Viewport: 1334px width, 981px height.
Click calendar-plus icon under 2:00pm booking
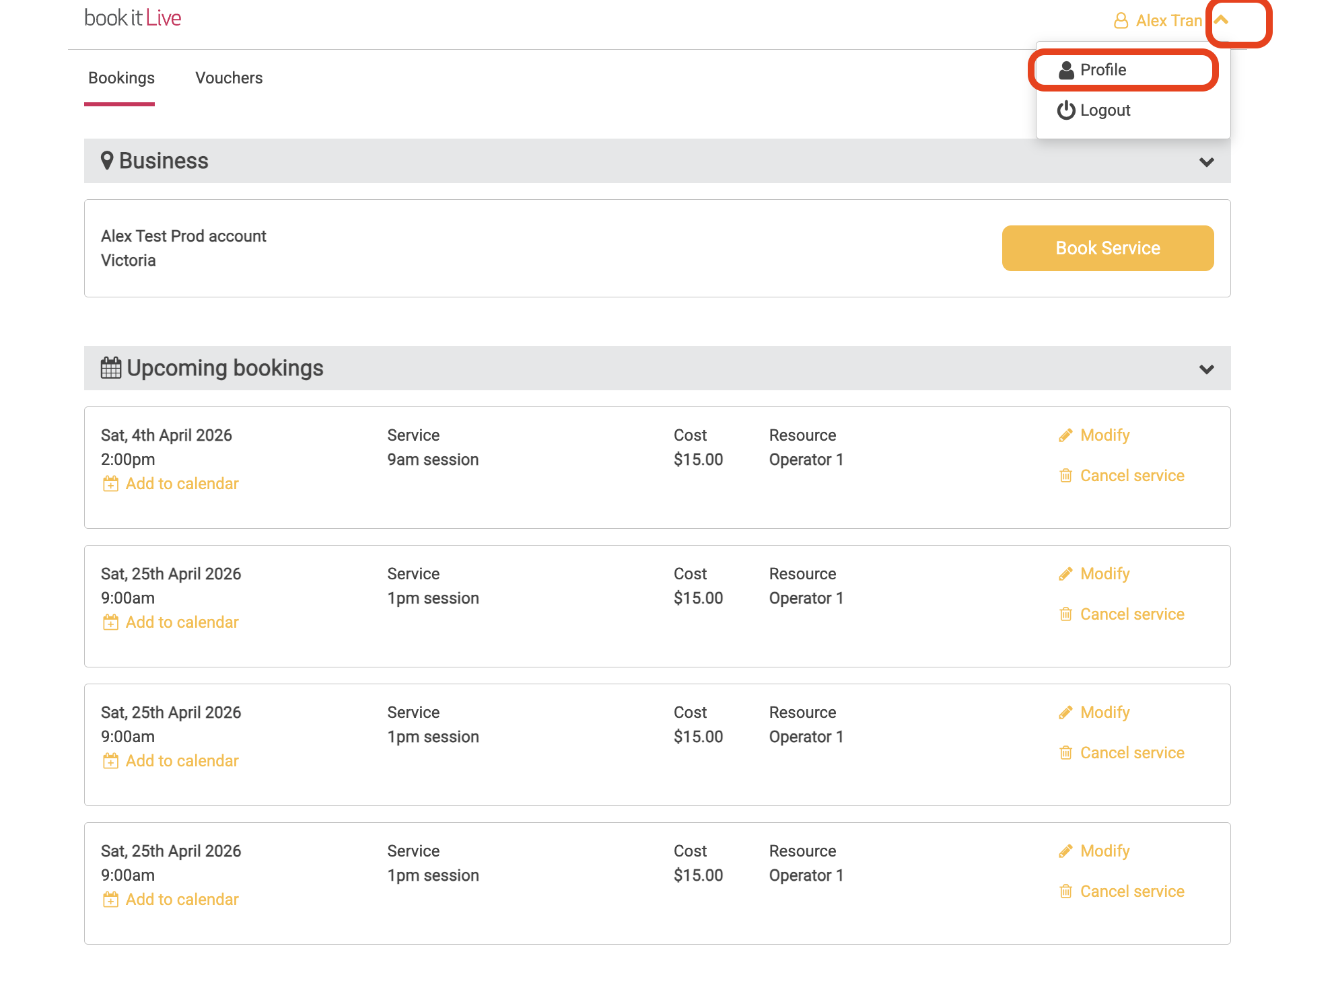[110, 484]
